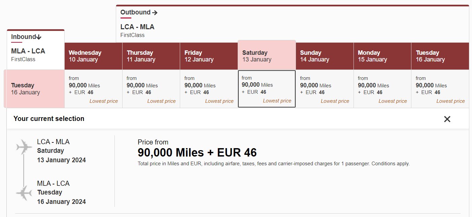Image resolution: width=472 pixels, height=217 pixels.
Task: Select Thursday 11 January outbound column
Action: tap(151, 56)
